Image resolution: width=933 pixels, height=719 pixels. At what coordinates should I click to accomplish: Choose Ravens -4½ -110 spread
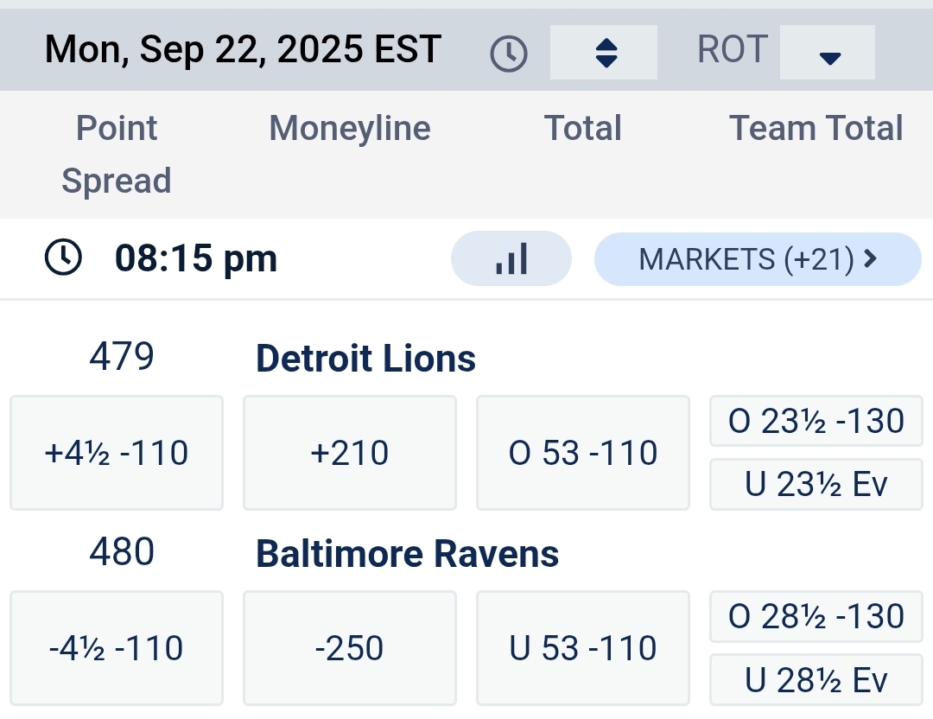click(x=117, y=648)
